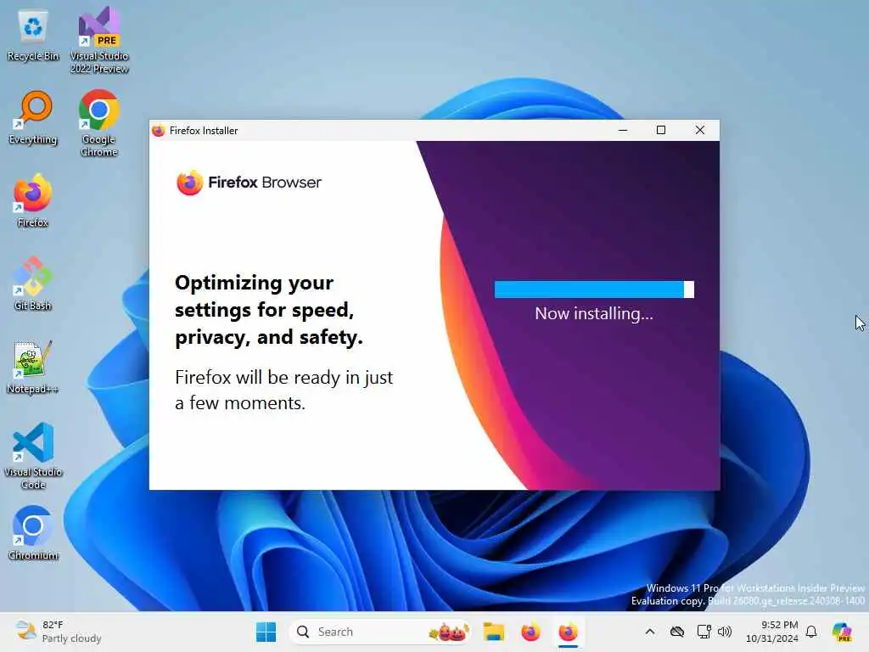Click the 'Optimizing your settings' headline
This screenshot has height=652, width=869.
tap(269, 310)
